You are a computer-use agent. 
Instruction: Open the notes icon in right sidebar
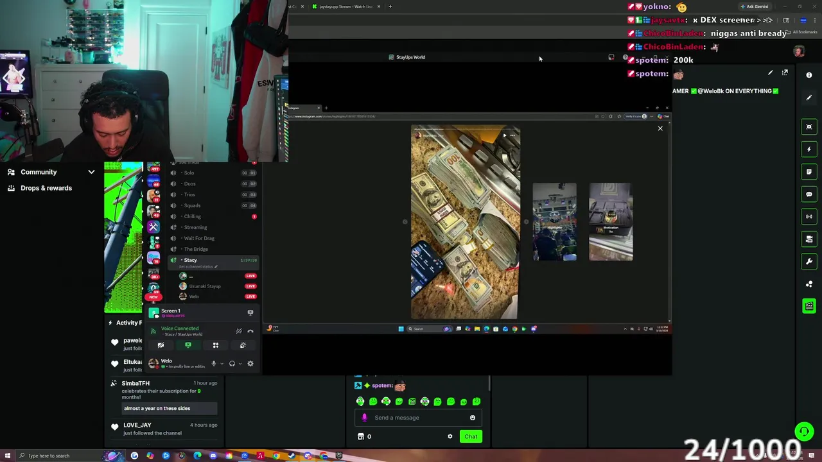click(809, 171)
